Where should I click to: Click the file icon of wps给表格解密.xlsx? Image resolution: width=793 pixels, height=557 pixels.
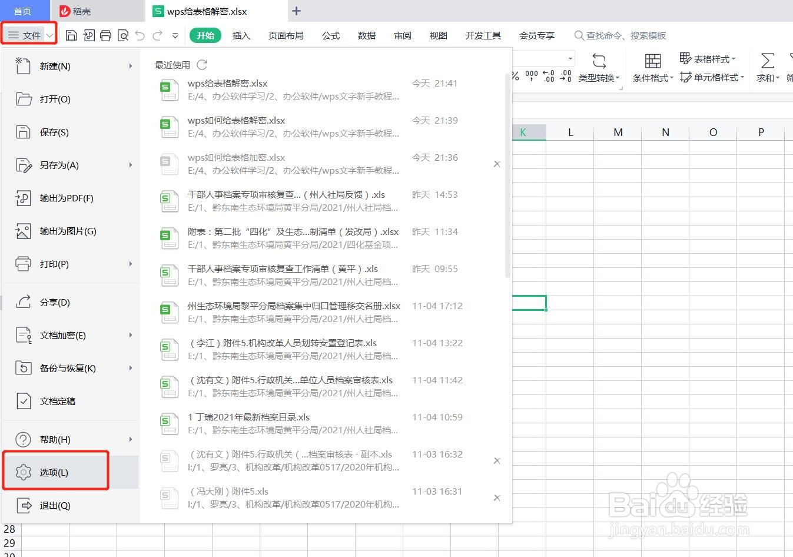[169, 90]
